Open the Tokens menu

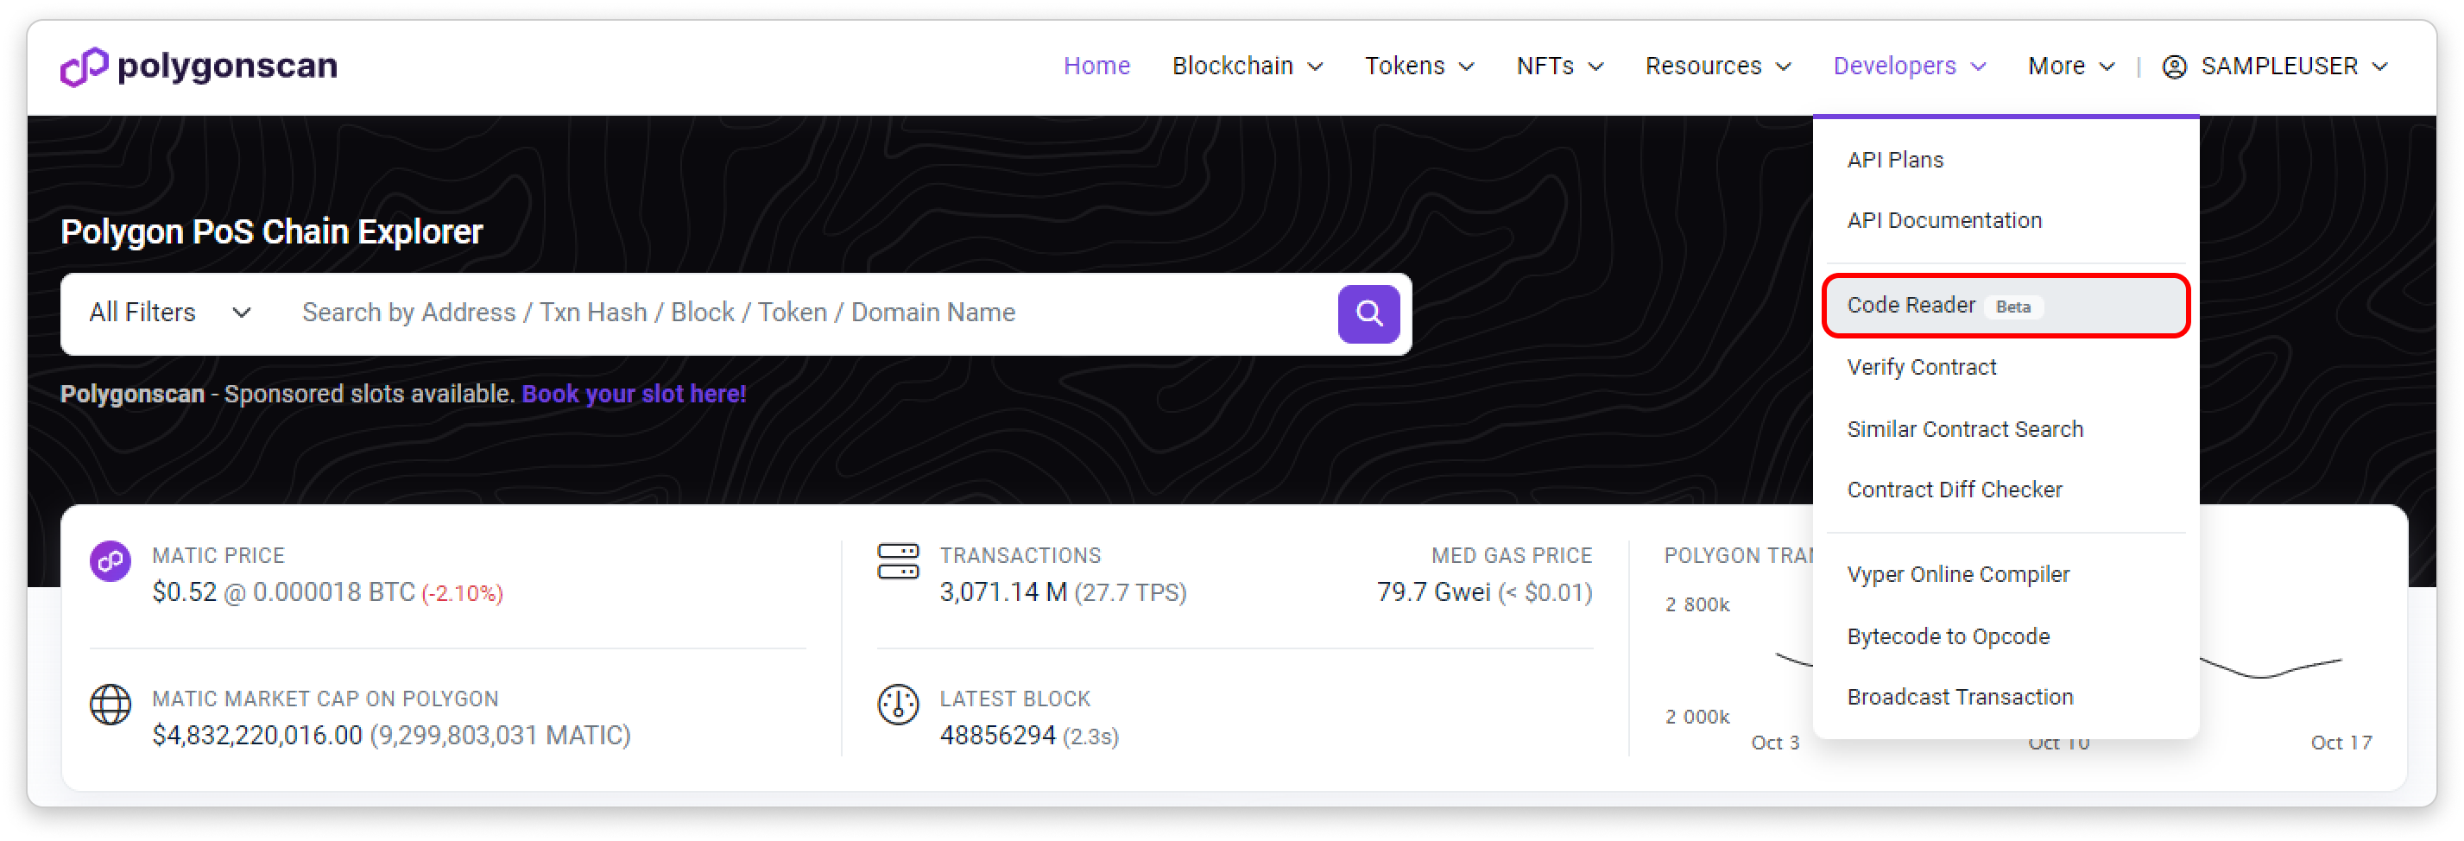tap(1418, 66)
